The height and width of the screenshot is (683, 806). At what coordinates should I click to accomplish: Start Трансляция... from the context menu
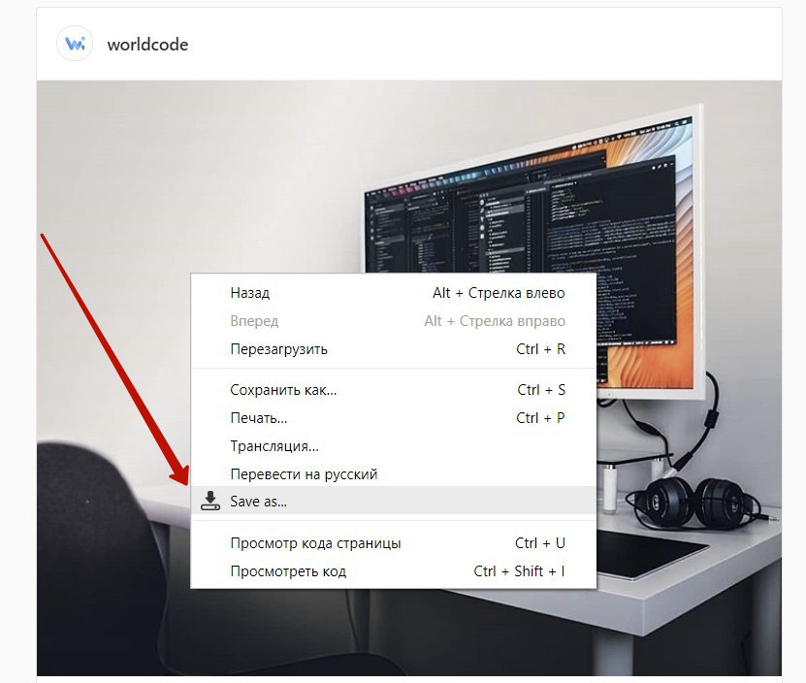393,446
